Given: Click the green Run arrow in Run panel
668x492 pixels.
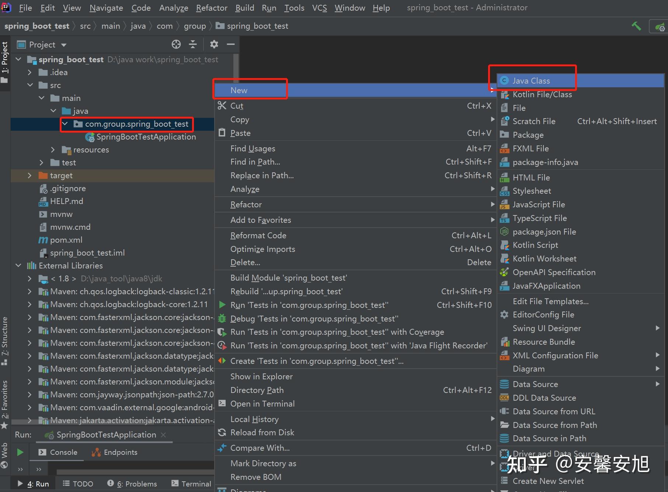Looking at the screenshot, I should [20, 452].
